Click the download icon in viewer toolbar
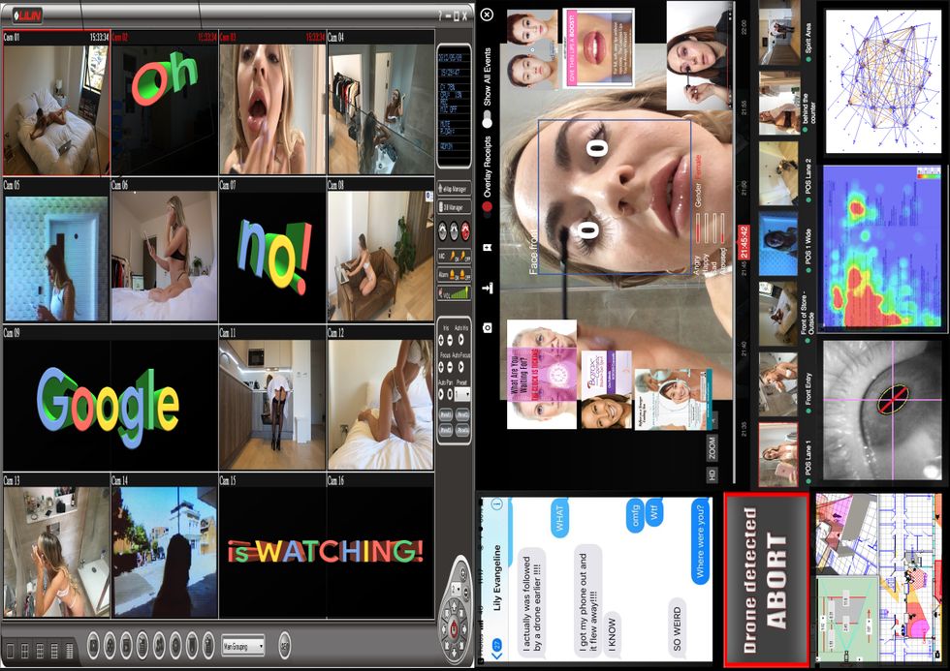The image size is (950, 671). tap(487, 288)
